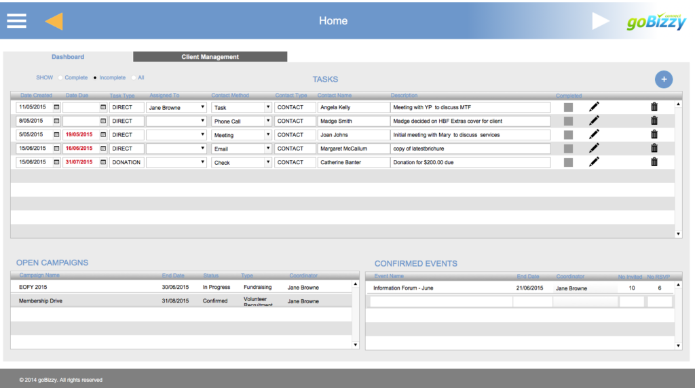Screen dimensions: 695x388
Task: Select the All radio option
Action: [x=134, y=78]
